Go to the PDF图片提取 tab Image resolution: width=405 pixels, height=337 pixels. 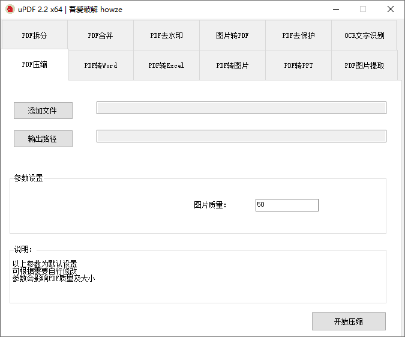click(364, 65)
